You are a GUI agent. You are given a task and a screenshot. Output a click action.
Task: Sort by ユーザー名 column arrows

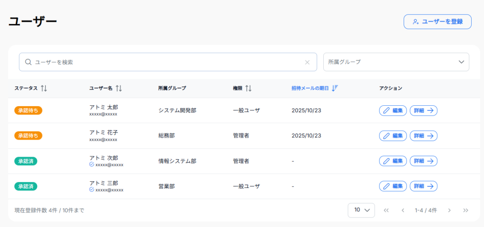[119, 88]
